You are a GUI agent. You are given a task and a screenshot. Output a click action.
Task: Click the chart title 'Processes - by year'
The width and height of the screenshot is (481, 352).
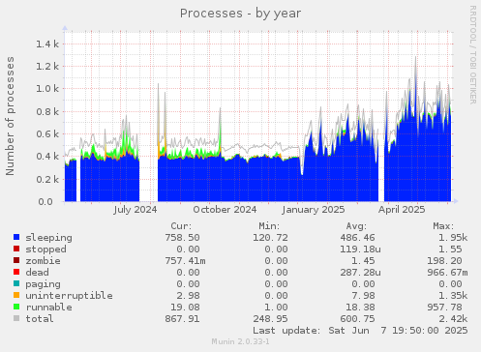240,14
